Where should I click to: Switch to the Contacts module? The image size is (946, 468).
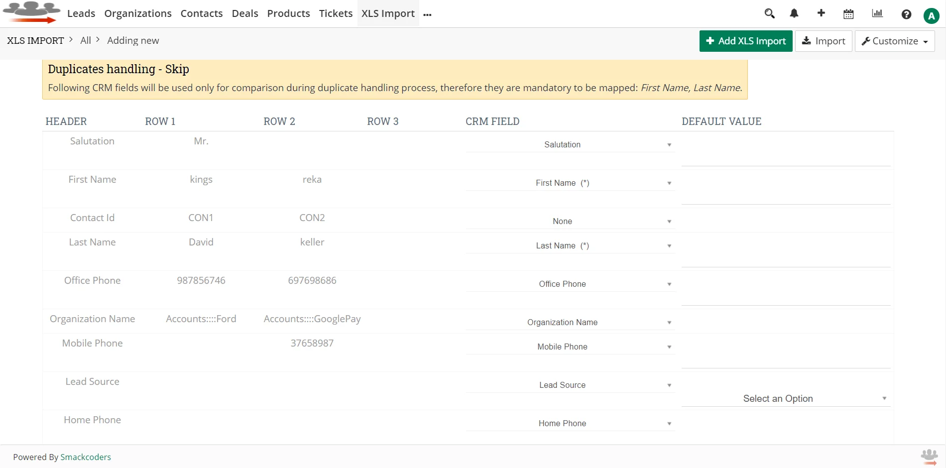pyautogui.click(x=201, y=13)
